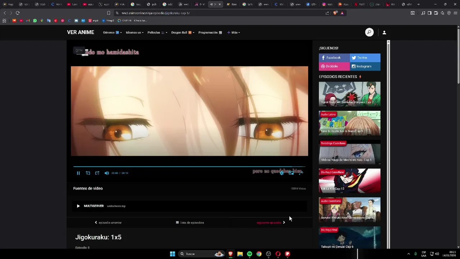Open Google Chrome from the taskbar
The image size is (460, 259).
259,254
